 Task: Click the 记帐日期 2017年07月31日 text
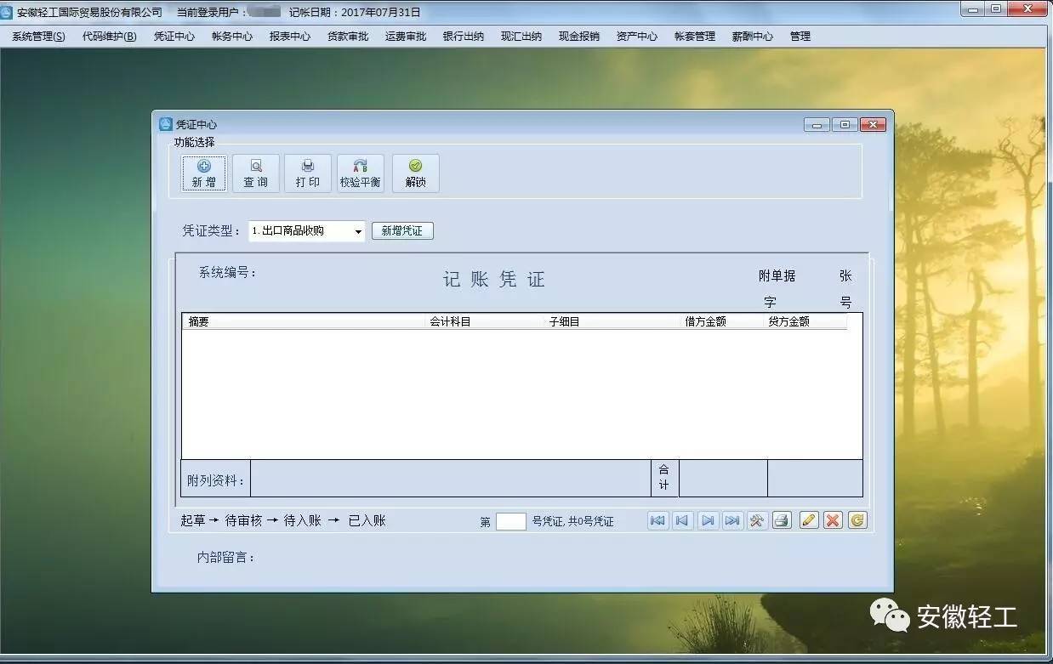355,12
